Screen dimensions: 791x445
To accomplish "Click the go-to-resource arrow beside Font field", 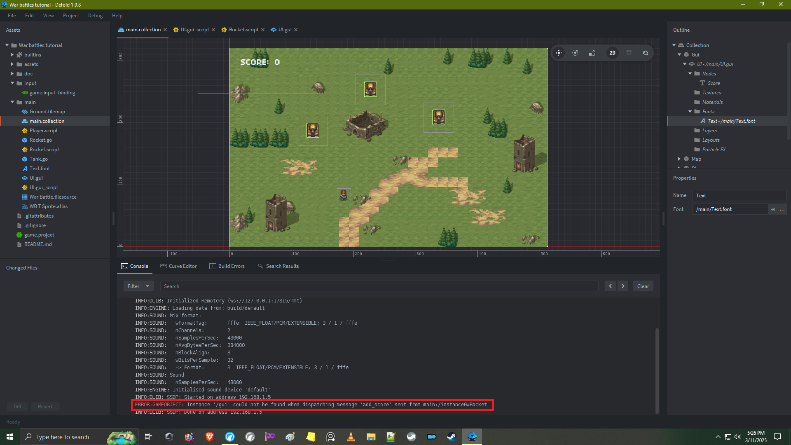I will [x=773, y=209].
